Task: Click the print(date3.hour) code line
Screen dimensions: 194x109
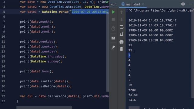Action: click(x=36, y=71)
